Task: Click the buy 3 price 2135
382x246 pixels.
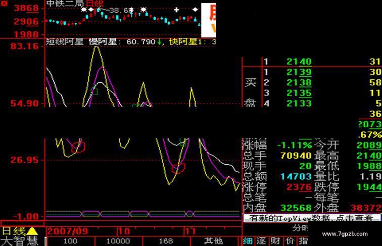Action: click(x=299, y=93)
